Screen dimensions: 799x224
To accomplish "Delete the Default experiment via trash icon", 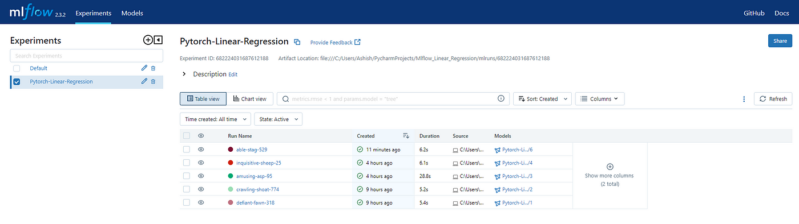I will [153, 68].
